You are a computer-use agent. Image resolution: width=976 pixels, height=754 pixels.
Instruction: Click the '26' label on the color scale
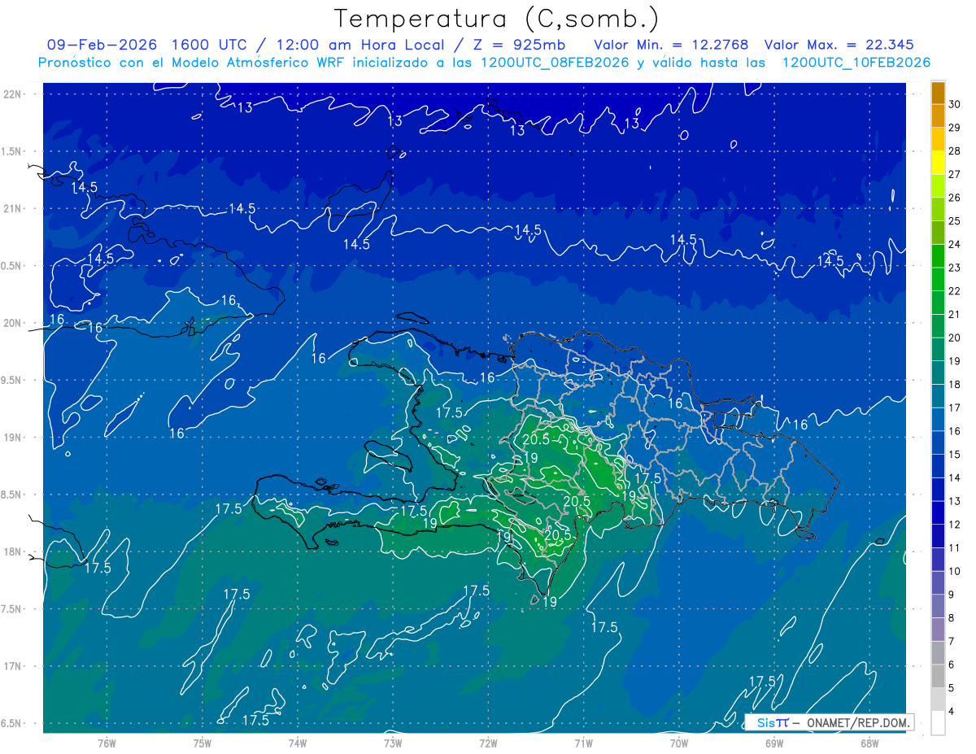pyautogui.click(x=955, y=198)
